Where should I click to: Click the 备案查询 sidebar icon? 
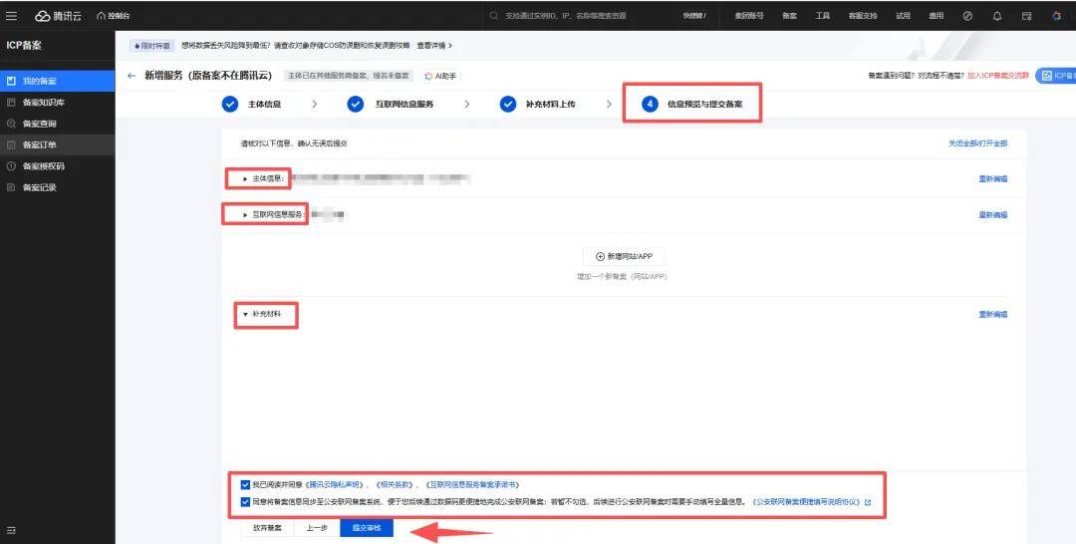tap(11, 124)
